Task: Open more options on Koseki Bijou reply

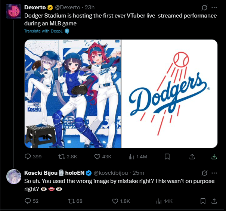Action: tap(214, 173)
